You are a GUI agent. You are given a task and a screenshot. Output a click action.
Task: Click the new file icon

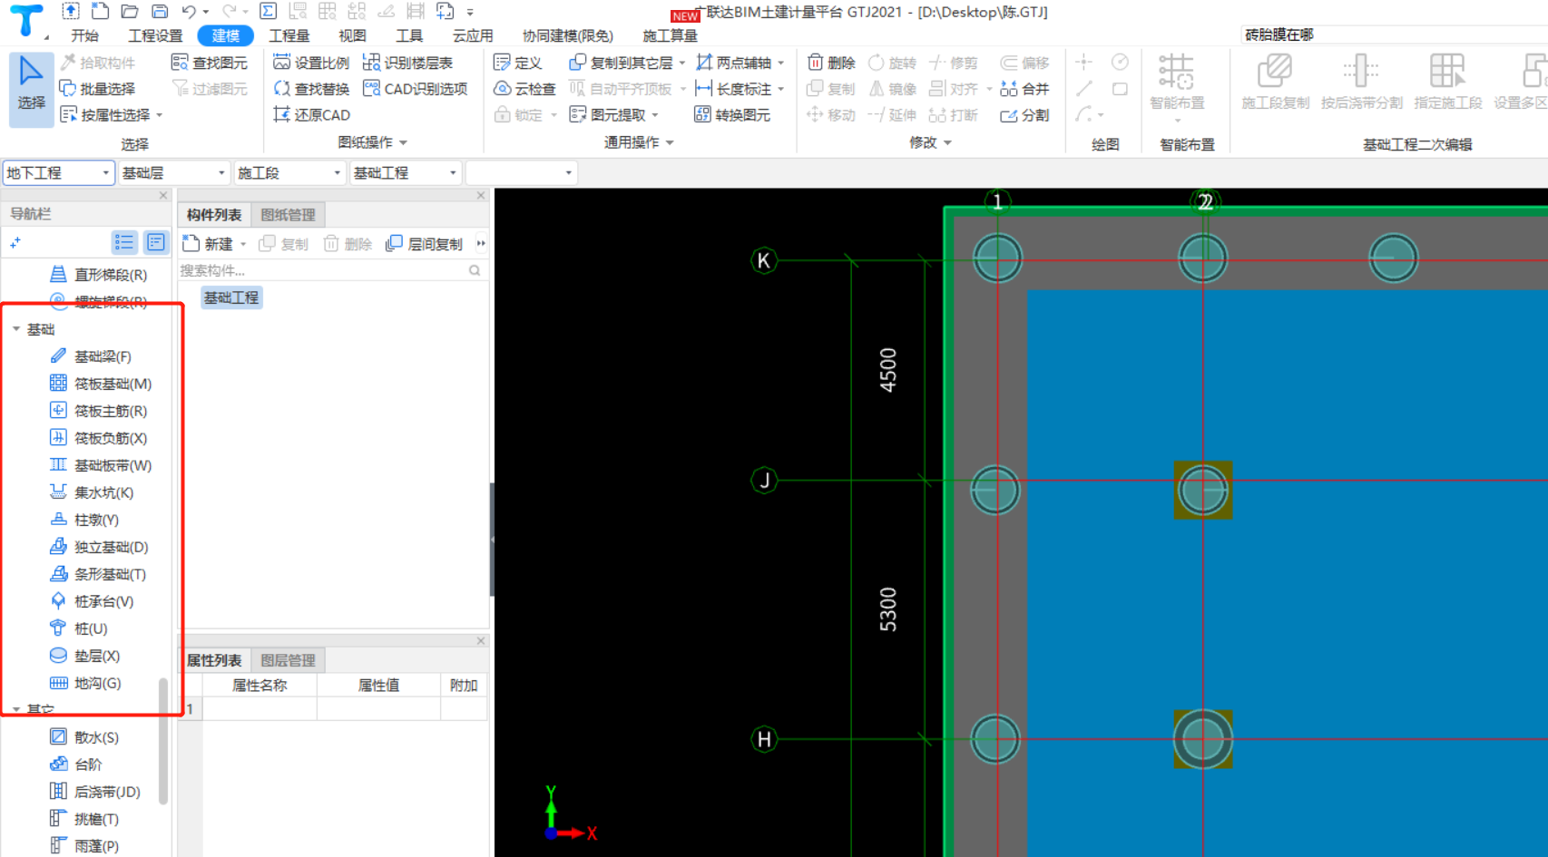[101, 11]
